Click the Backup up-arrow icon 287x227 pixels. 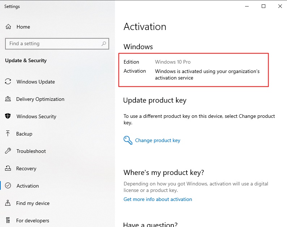tap(8, 133)
